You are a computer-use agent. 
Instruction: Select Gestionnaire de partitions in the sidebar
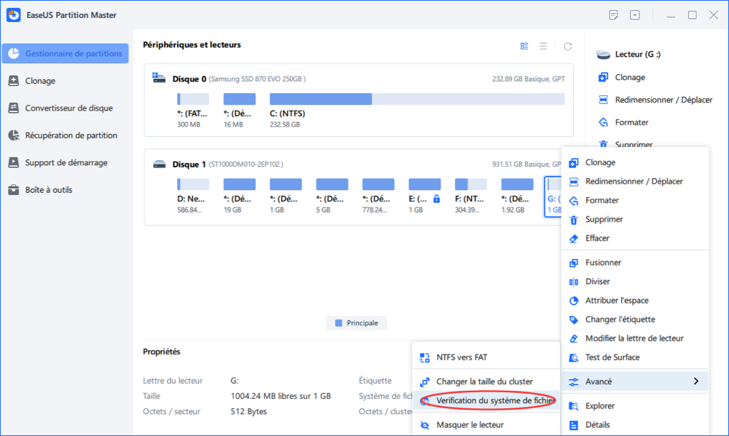click(x=65, y=53)
